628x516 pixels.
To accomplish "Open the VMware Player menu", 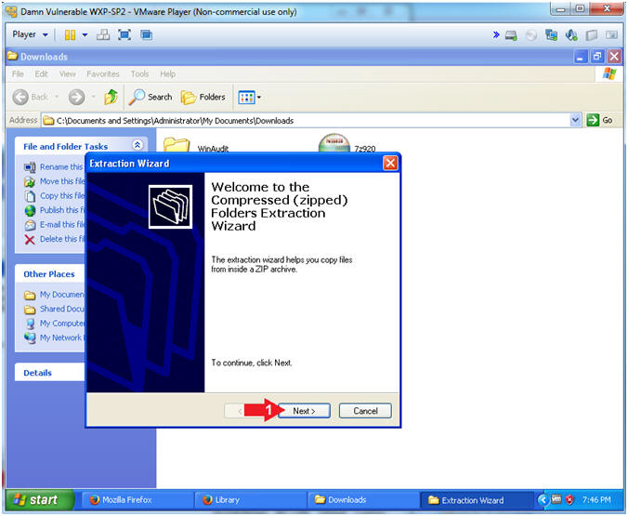I will point(30,34).
